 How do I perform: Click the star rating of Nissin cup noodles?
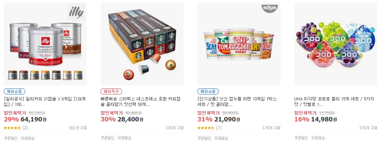coord(206,128)
